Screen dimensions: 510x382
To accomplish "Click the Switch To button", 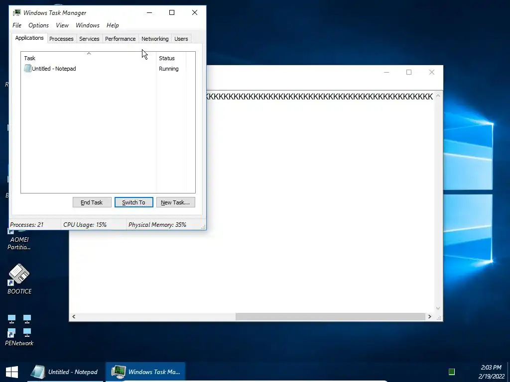I will [133, 202].
